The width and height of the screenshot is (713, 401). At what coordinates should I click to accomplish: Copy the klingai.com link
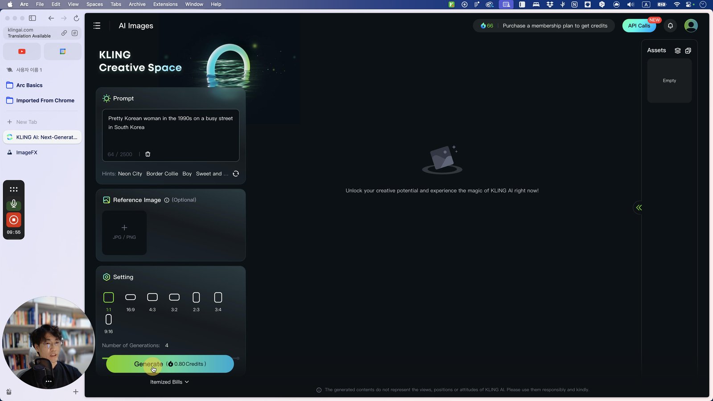click(64, 33)
